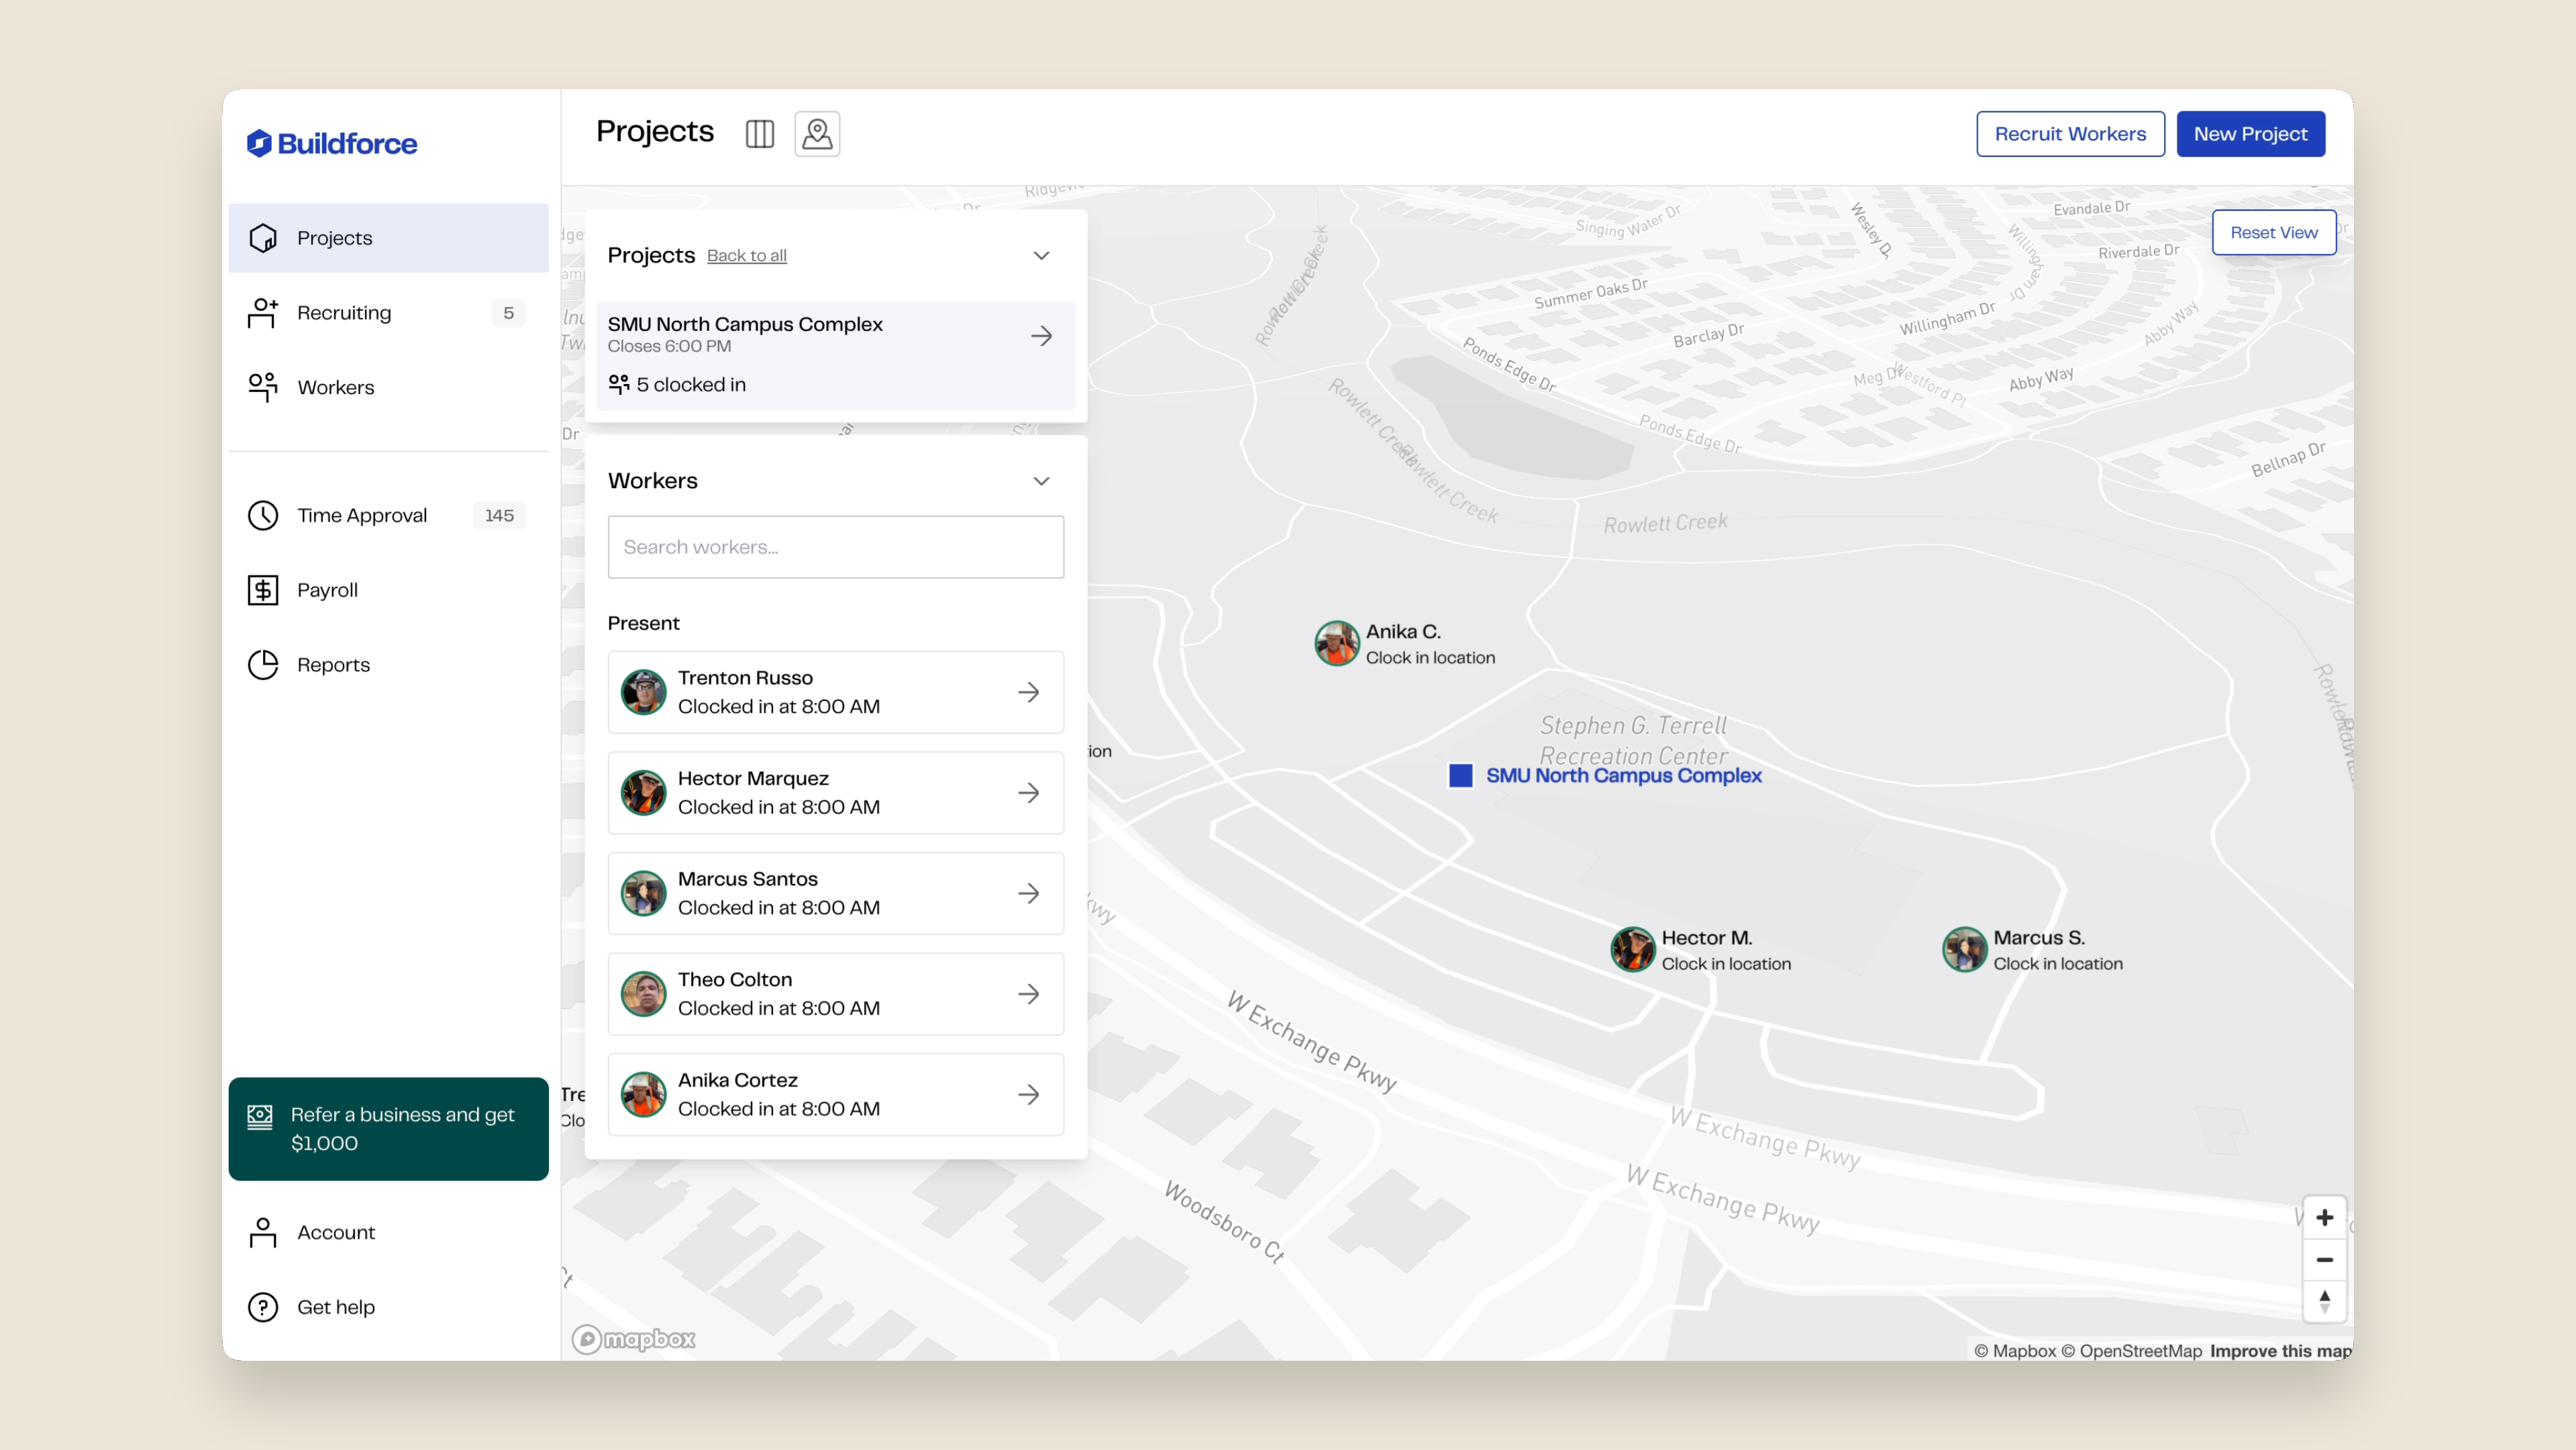Viewport: 2576px width, 1450px height.
Task: Click Anika C. map marker
Action: click(x=1336, y=644)
